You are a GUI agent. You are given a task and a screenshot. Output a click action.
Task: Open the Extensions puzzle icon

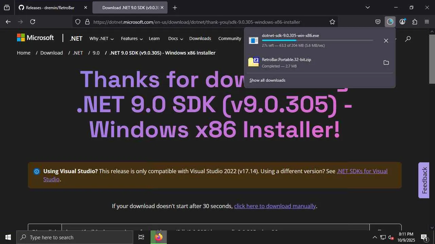pyautogui.click(x=415, y=22)
